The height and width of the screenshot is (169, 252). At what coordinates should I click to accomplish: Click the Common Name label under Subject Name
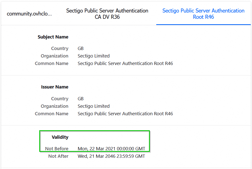[x=51, y=63]
